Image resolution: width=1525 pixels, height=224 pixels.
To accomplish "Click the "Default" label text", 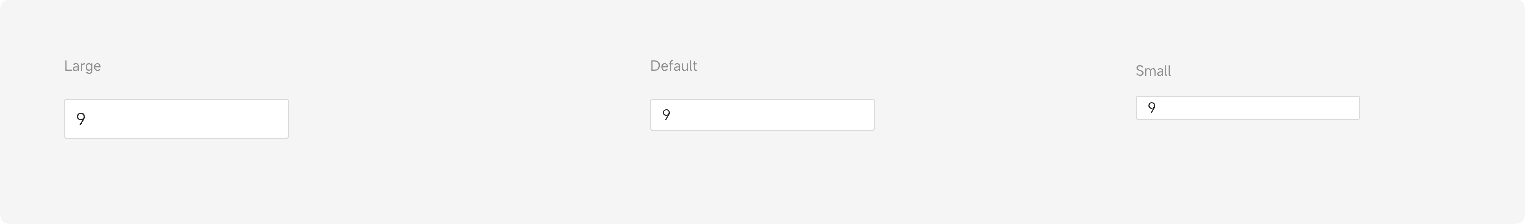I will [x=673, y=66].
